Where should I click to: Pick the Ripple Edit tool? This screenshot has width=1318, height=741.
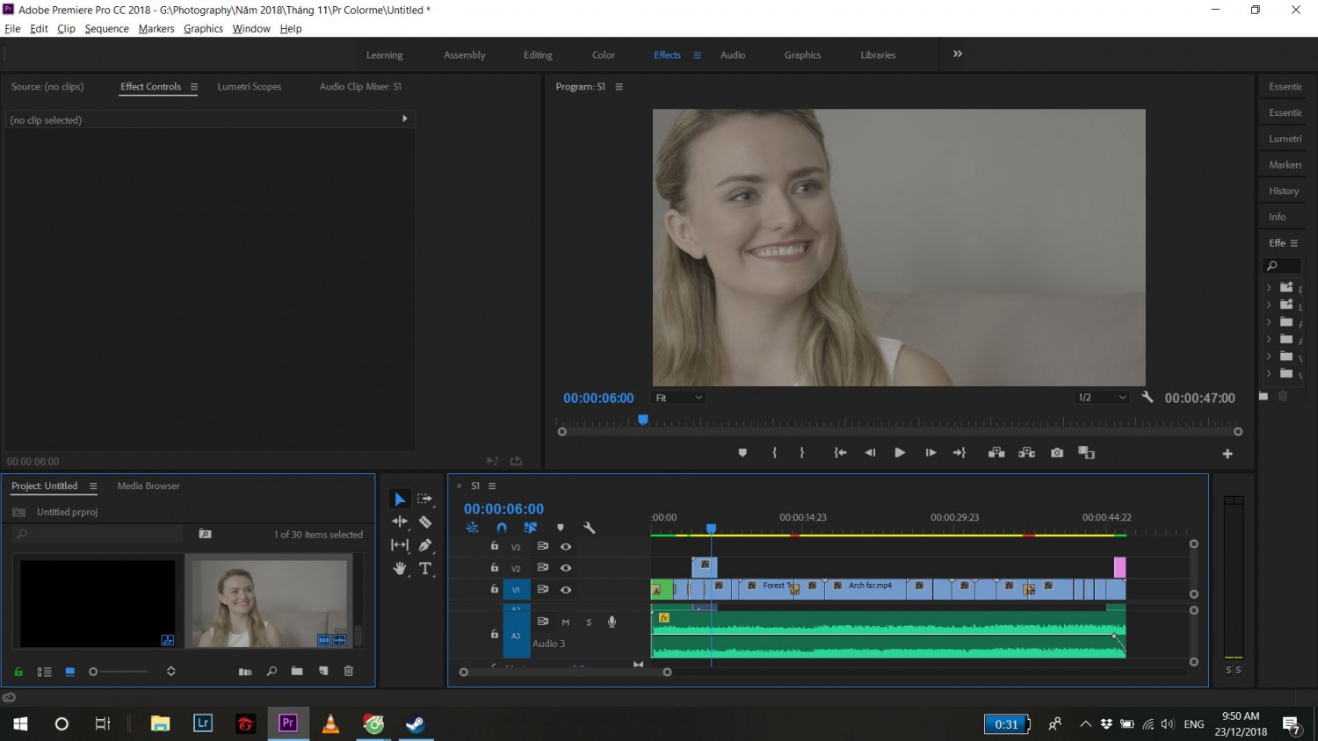pos(400,522)
